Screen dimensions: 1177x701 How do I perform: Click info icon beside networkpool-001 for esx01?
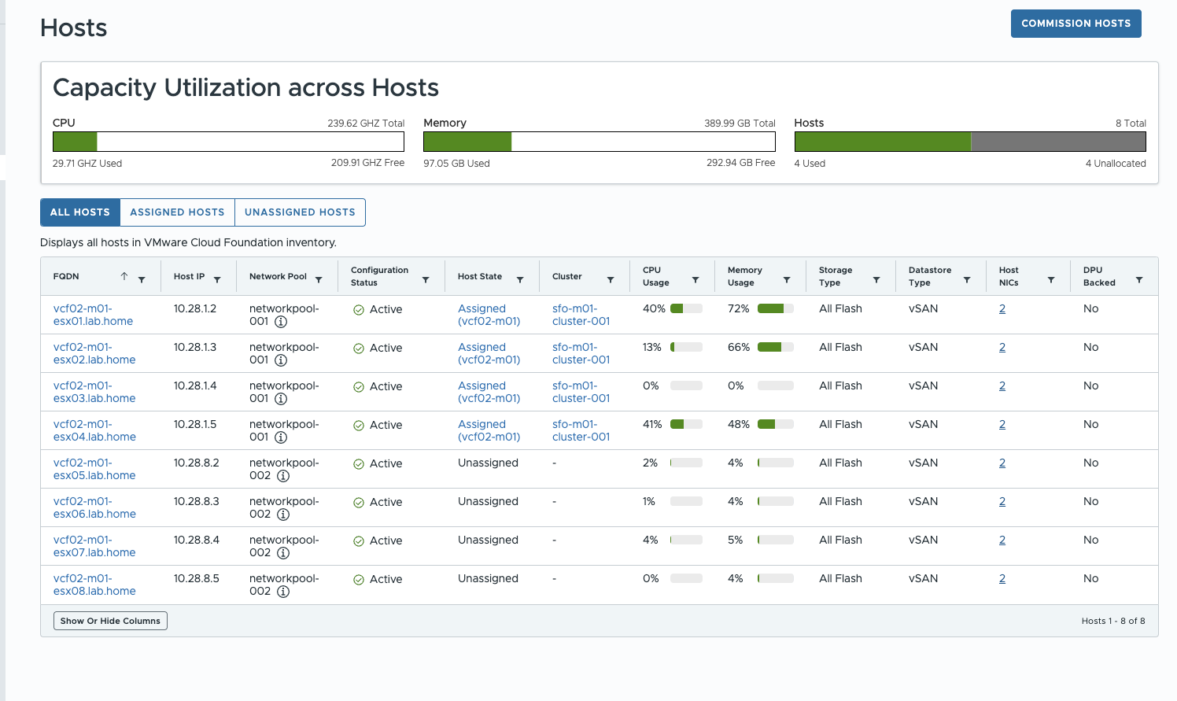click(281, 322)
